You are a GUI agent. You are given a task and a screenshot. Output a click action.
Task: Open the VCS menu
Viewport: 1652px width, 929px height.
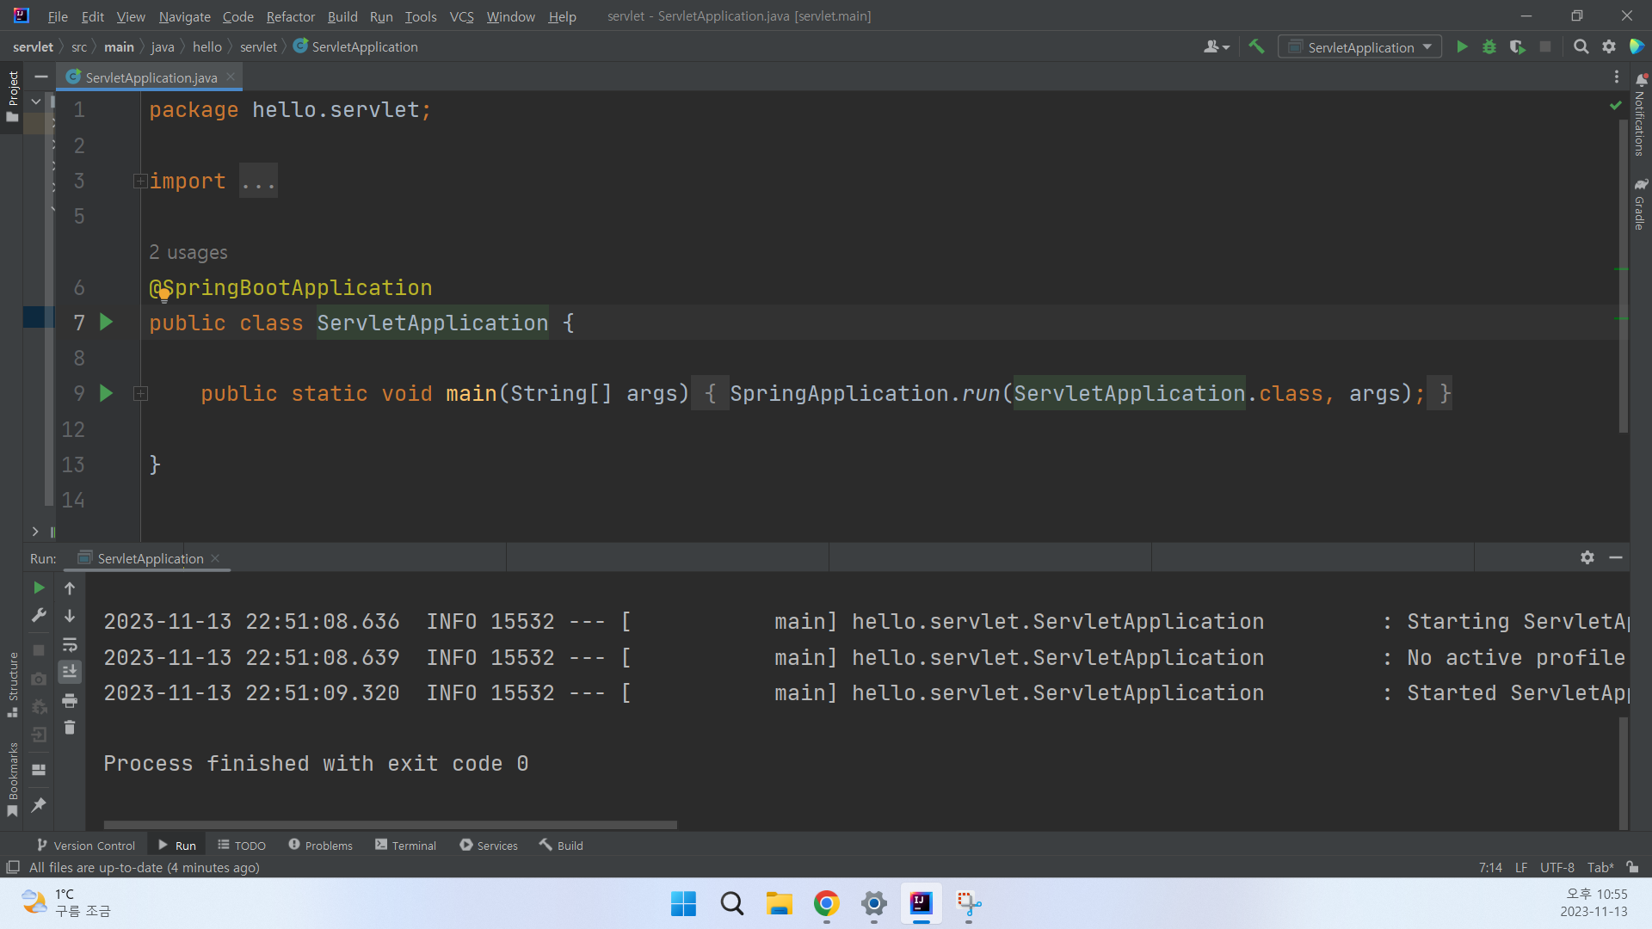(x=461, y=16)
